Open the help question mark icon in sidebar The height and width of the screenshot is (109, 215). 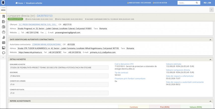pyautogui.click(x=4, y=32)
